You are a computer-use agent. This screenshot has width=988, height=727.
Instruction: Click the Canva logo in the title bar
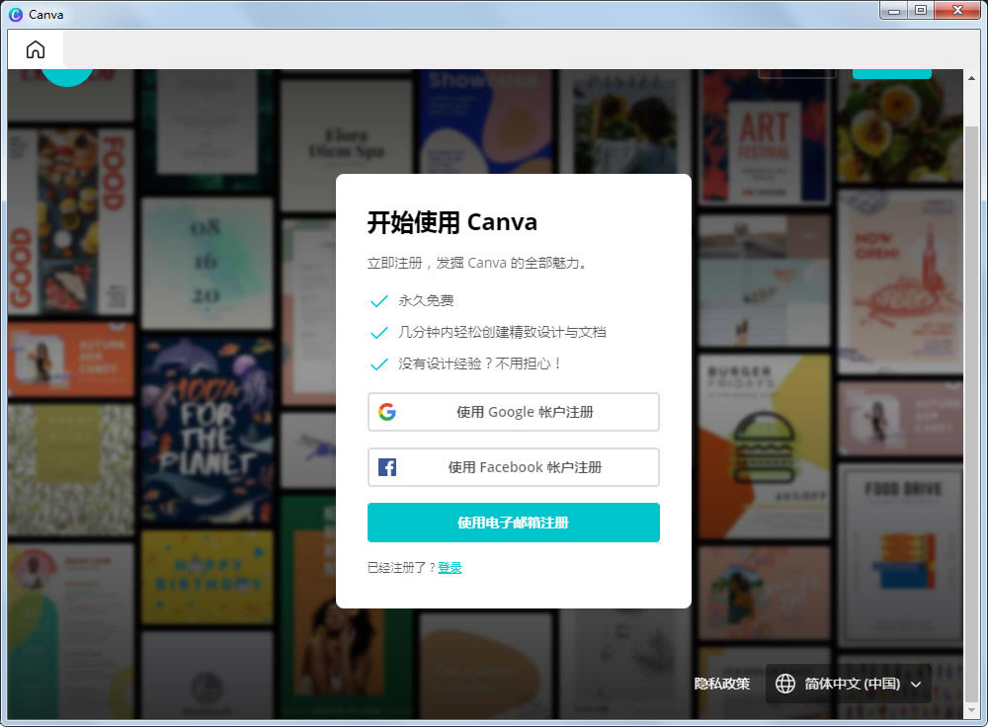pyautogui.click(x=16, y=14)
